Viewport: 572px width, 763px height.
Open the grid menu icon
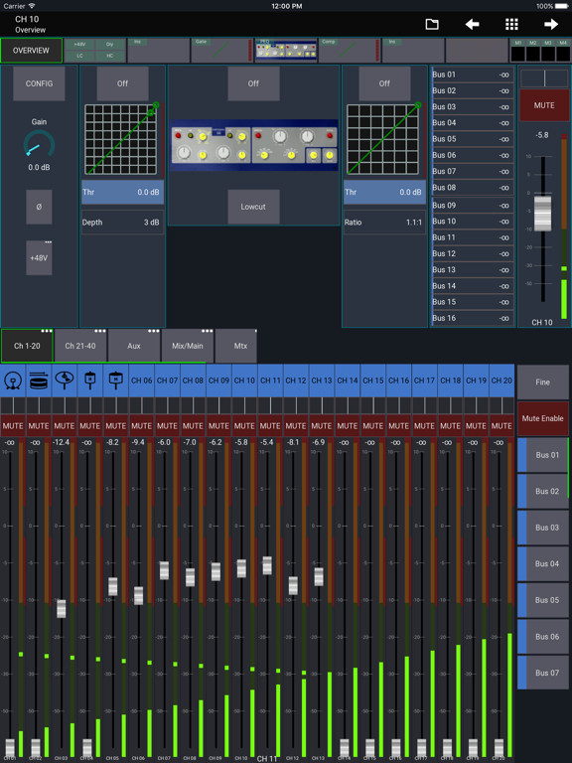click(x=511, y=24)
